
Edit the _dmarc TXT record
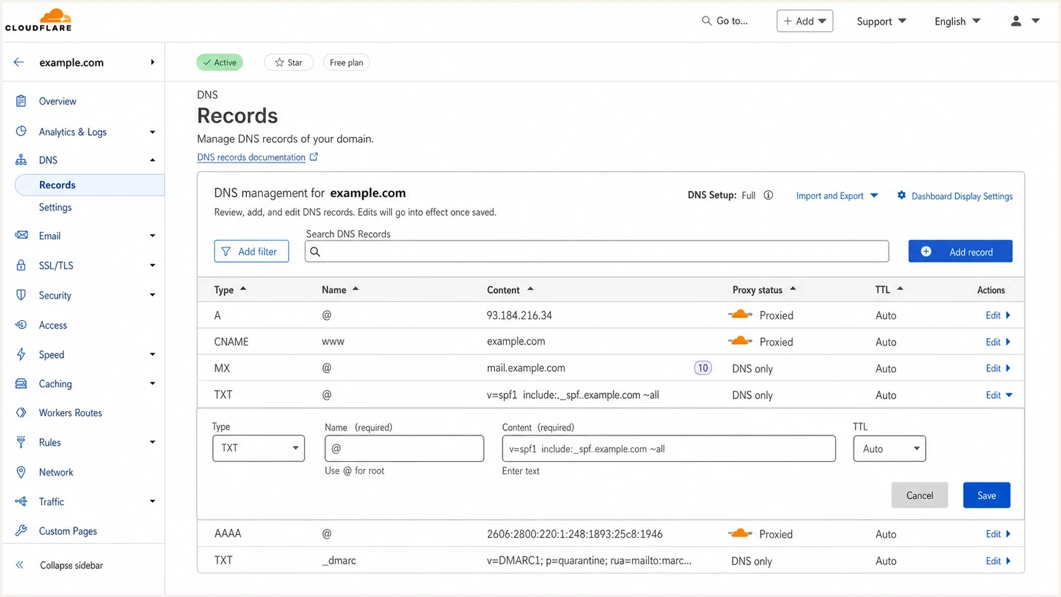tap(998, 561)
